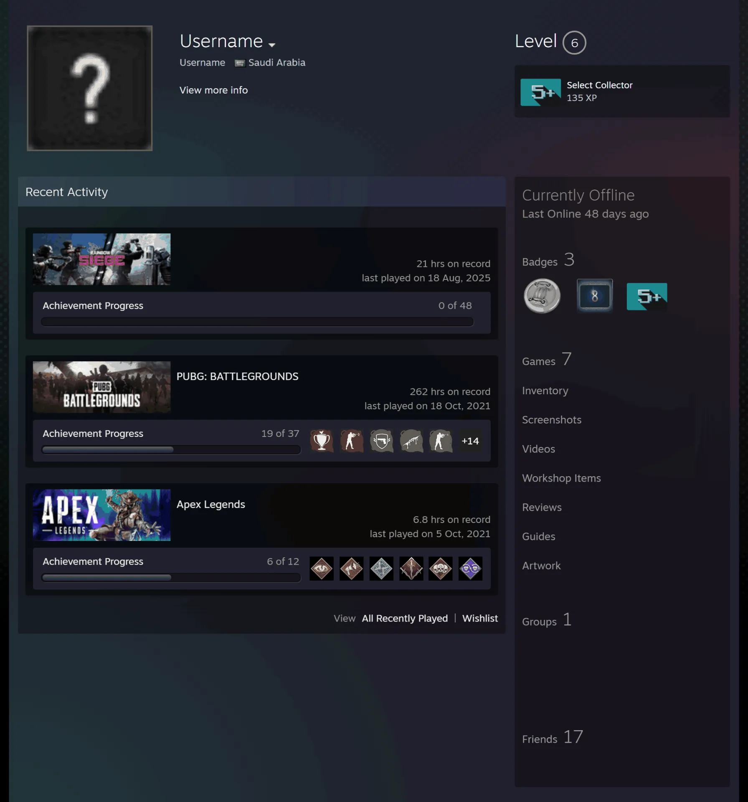The height and width of the screenshot is (802, 748).
Task: Open the Badges section link
Action: tap(548, 260)
